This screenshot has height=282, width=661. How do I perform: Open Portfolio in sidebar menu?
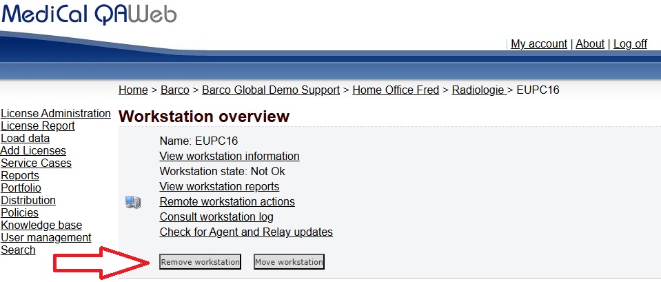click(21, 188)
